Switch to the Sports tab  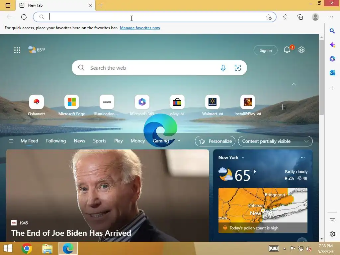pos(100,141)
